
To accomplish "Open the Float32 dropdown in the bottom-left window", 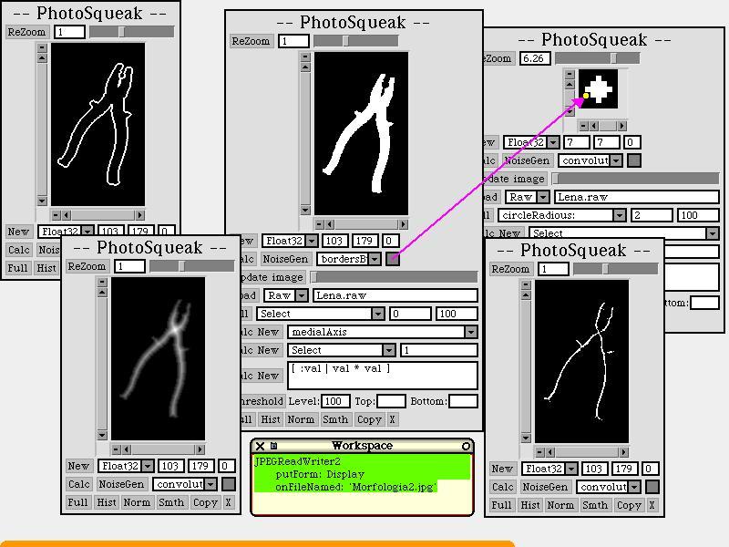I will coord(148,466).
